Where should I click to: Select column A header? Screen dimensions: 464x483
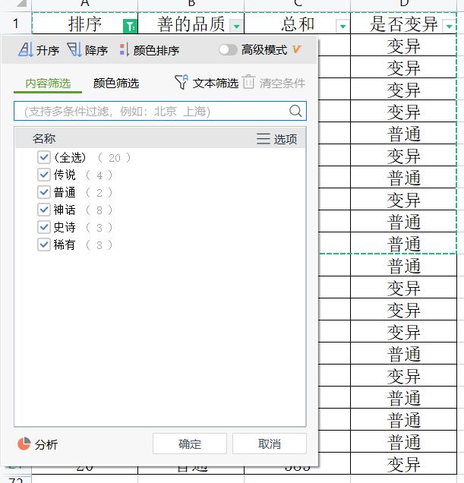pyautogui.click(x=85, y=4)
